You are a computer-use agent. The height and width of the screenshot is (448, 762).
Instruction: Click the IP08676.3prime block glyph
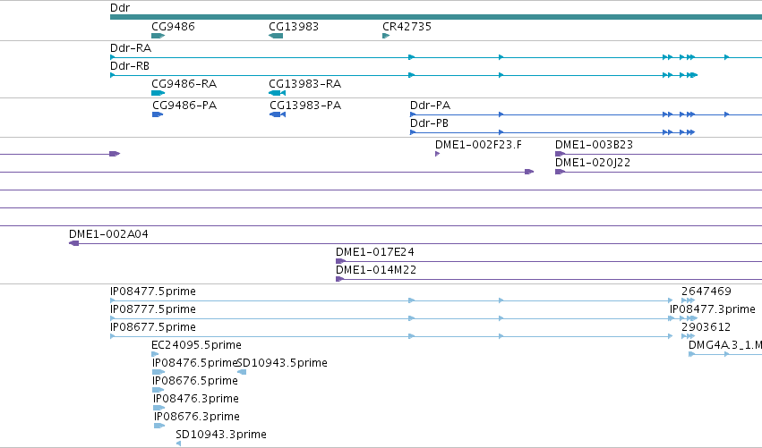point(159,426)
